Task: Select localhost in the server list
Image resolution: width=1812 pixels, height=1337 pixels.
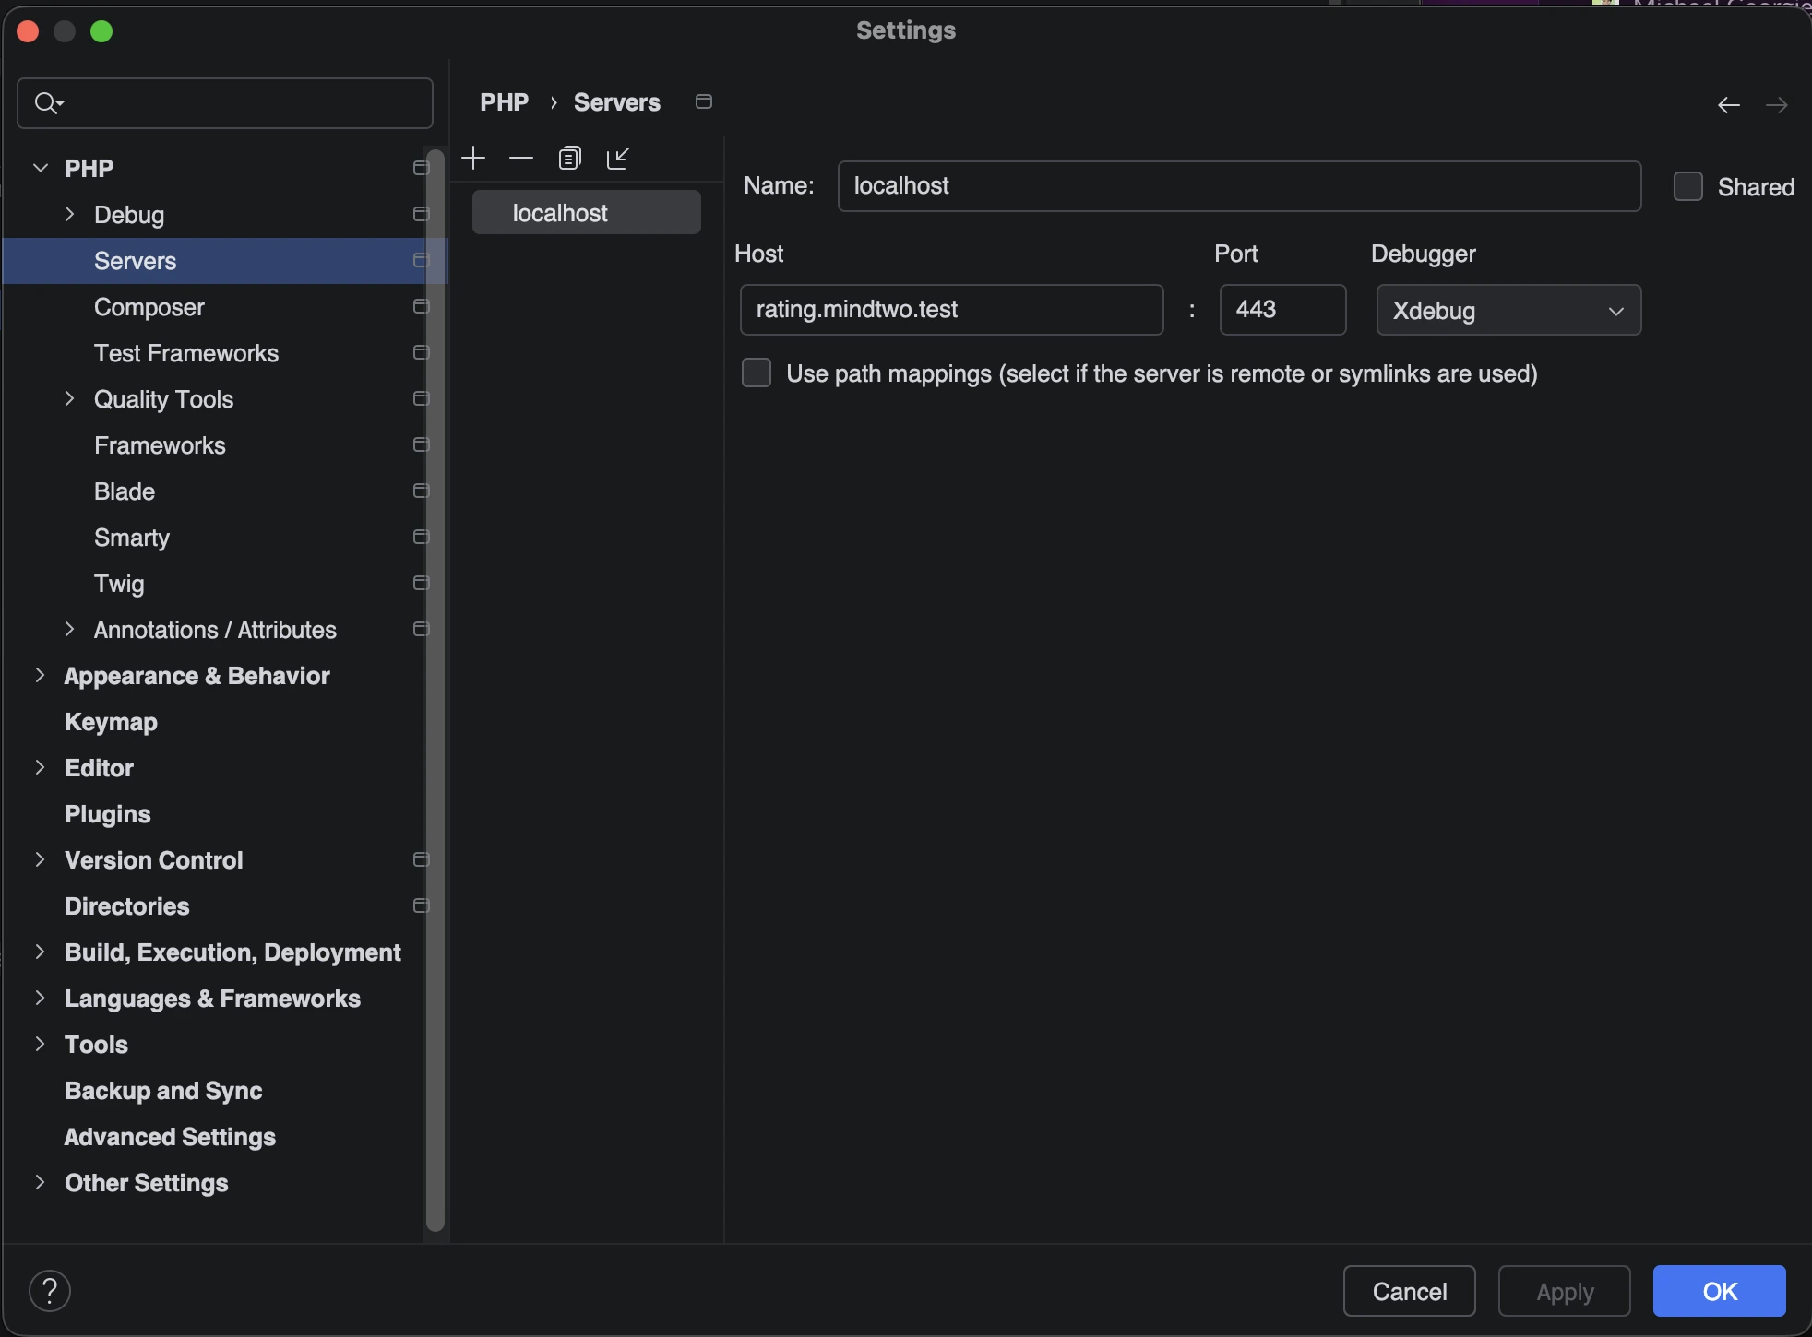Action: click(x=587, y=212)
